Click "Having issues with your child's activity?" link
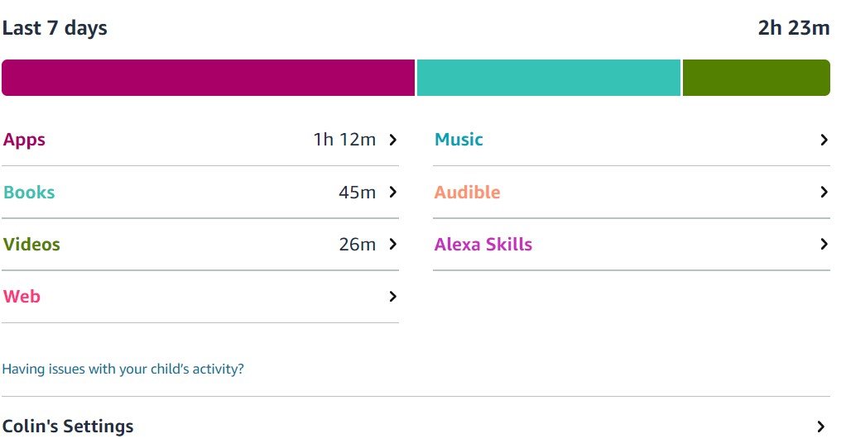Screen dimensions: 846x448 pyautogui.click(x=123, y=369)
